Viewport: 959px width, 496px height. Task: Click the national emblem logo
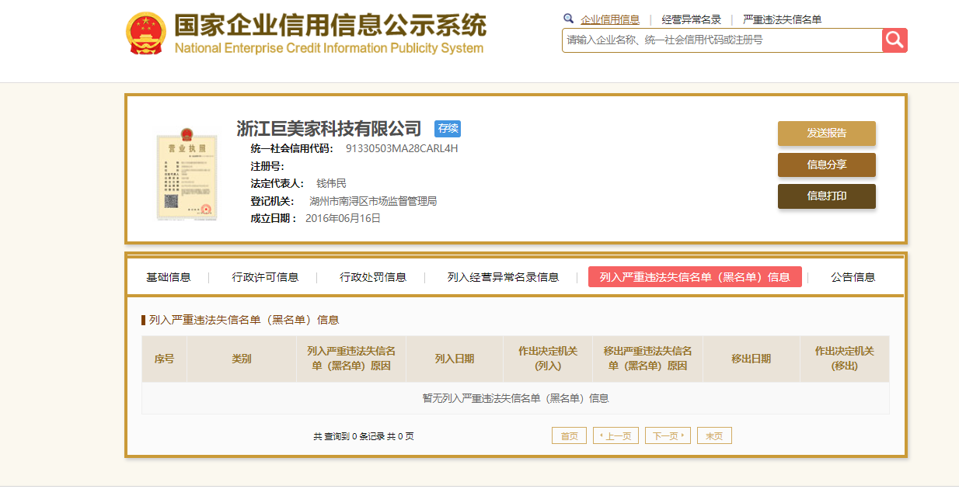coord(146,33)
